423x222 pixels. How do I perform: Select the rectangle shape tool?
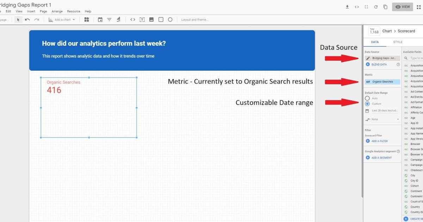click(161, 20)
